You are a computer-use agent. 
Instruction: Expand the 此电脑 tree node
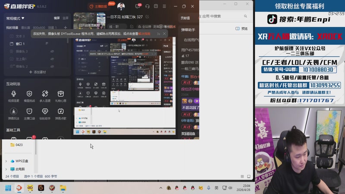tap(6, 169)
